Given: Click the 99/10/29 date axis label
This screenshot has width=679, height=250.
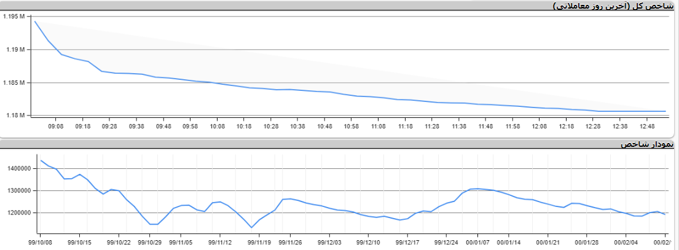Looking at the screenshot, I should point(149,241).
